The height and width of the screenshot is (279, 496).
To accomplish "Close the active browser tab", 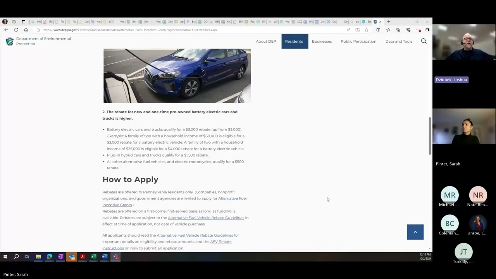I will 380,22.
